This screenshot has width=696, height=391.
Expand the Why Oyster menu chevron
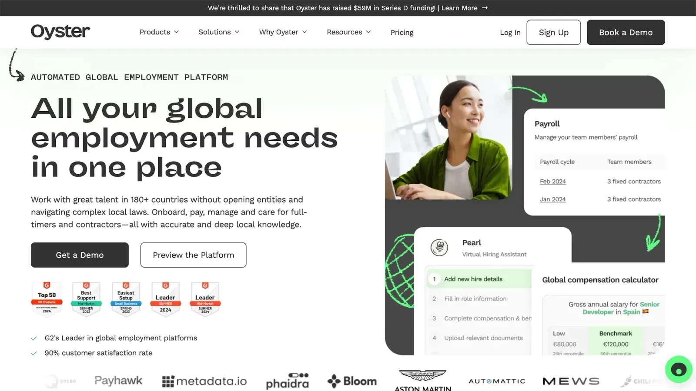click(304, 32)
